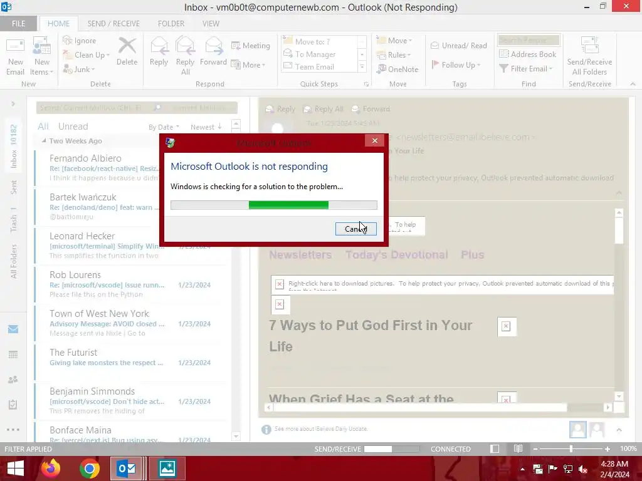Image resolution: width=642 pixels, height=481 pixels.
Task: Click the Ignore conversation icon
Action: pos(67,40)
